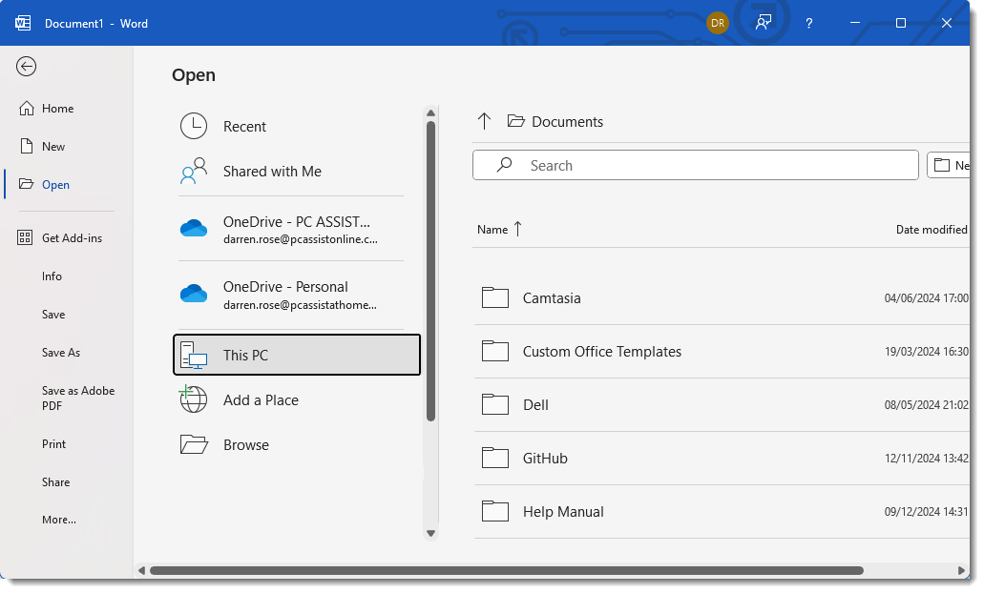
Task: Click inside the Search field
Action: (696, 166)
